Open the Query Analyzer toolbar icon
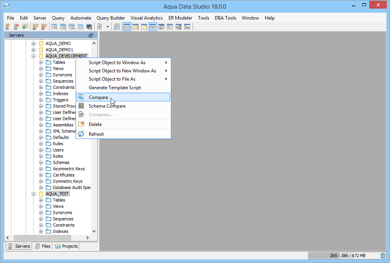 tap(54, 27)
